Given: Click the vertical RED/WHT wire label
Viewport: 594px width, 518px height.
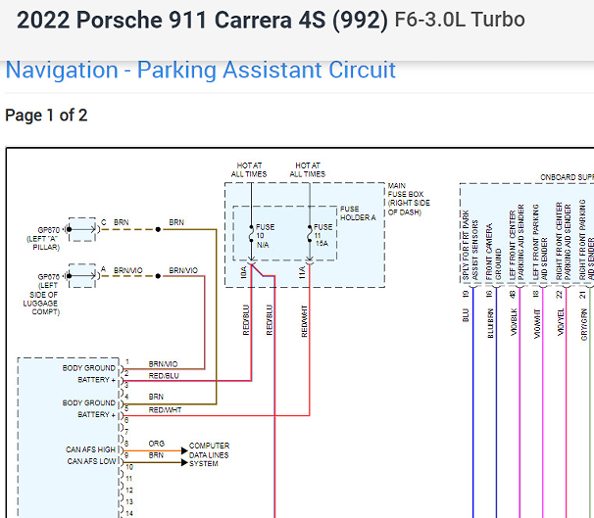Looking at the screenshot, I should click(304, 321).
